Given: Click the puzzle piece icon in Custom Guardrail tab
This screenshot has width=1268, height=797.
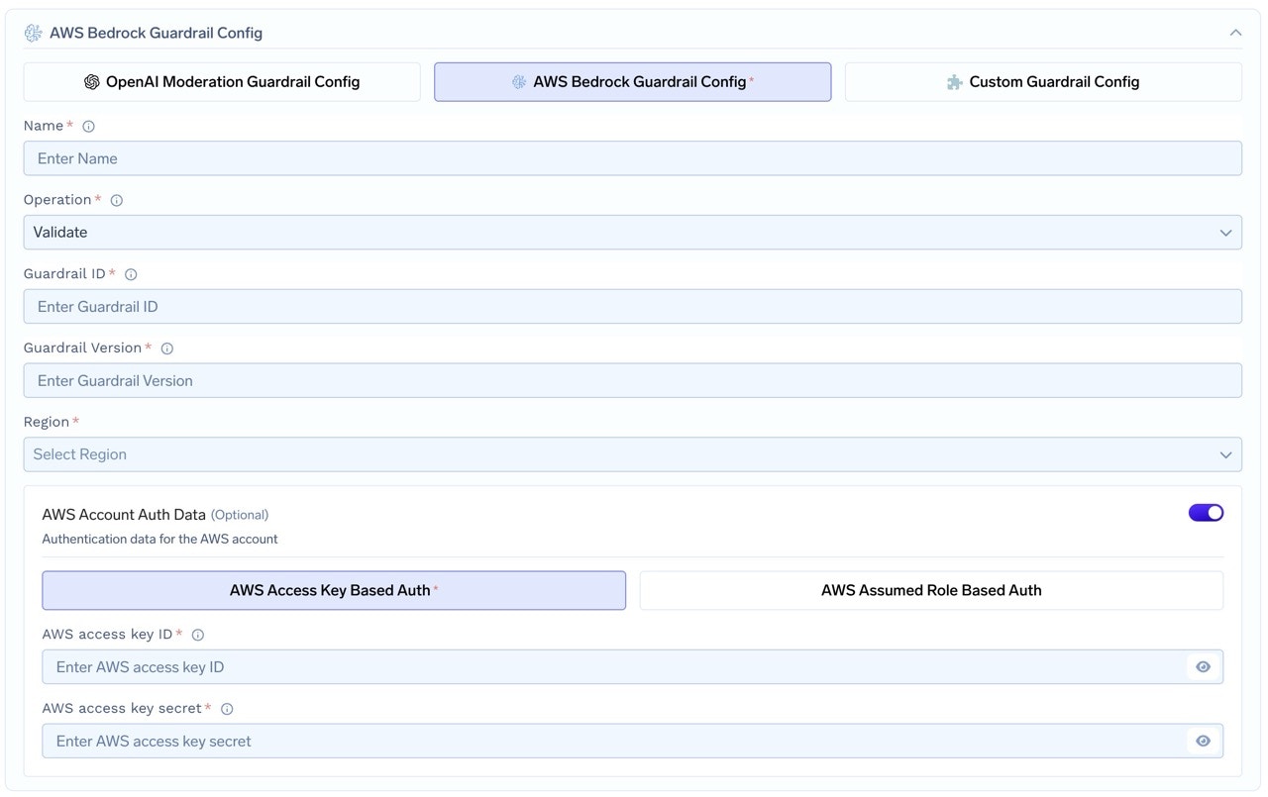Looking at the screenshot, I should pos(955,82).
